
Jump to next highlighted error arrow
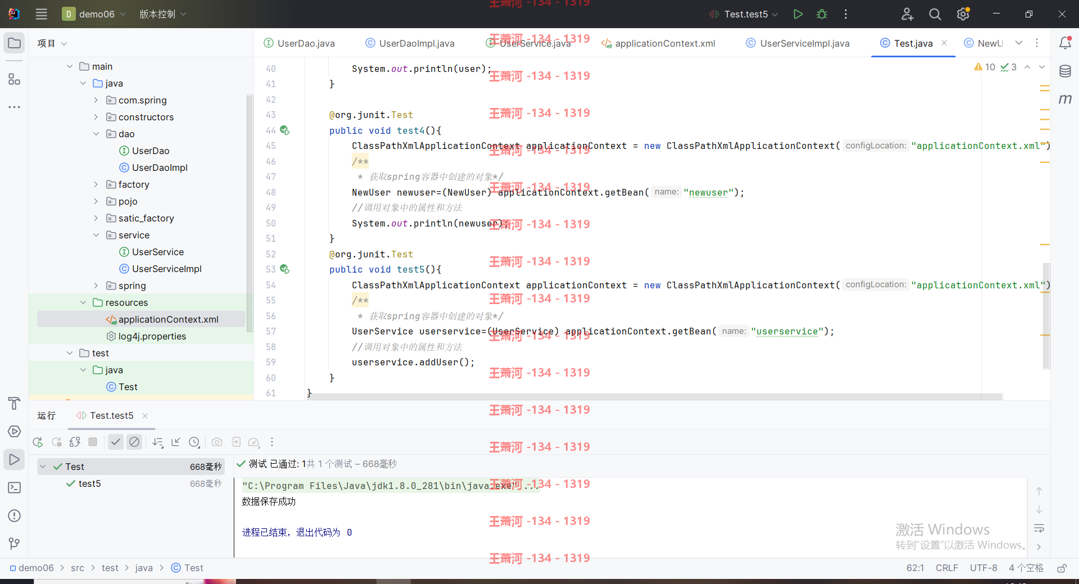tap(1042, 67)
